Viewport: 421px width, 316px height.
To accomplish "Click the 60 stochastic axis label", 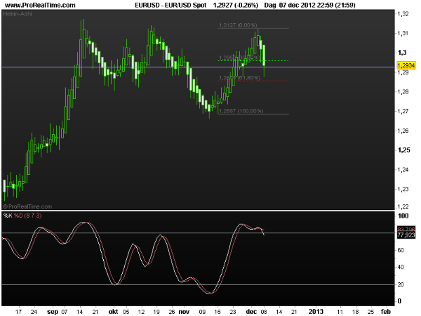I will click(401, 250).
